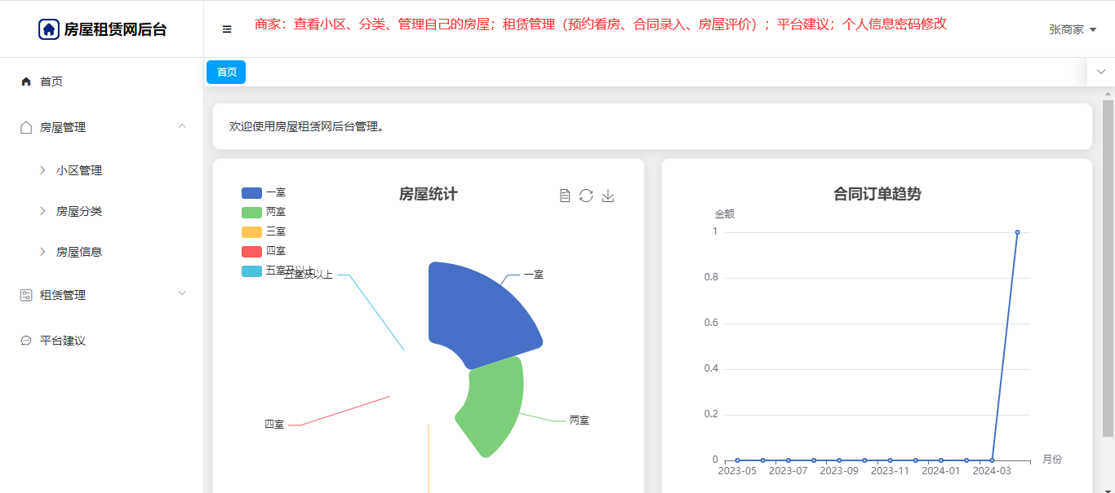Download chart as image icon
Screen dimensions: 1115x493
(608, 196)
